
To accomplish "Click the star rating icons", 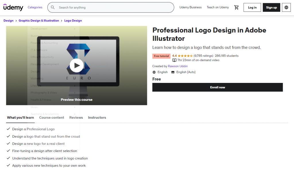I will (185, 56).
